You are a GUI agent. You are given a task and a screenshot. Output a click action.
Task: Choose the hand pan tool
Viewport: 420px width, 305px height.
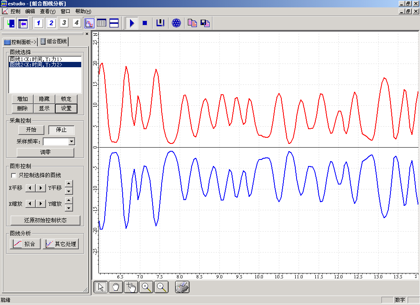(116, 287)
